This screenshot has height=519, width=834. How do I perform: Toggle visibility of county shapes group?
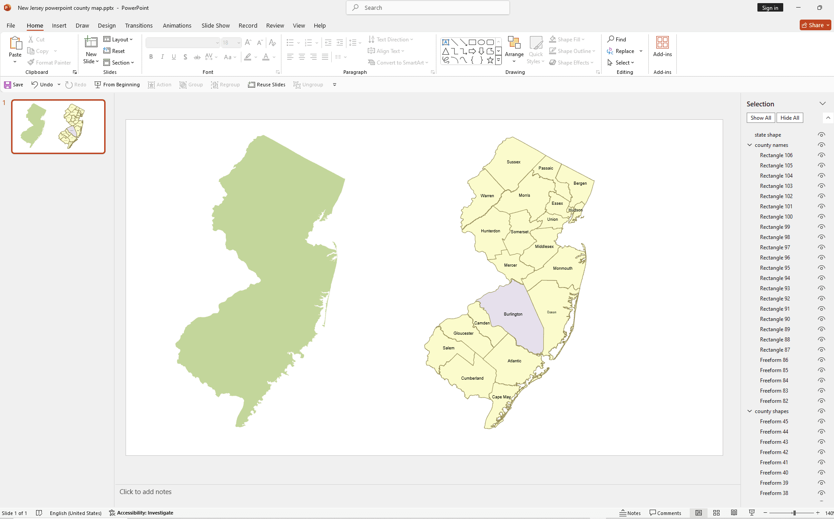click(822, 411)
